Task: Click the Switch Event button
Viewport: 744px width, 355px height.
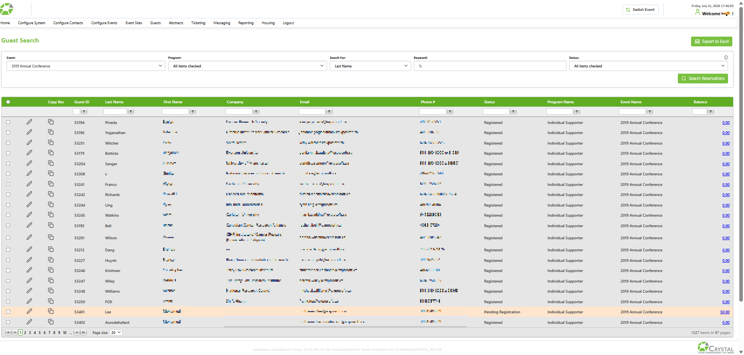Action: (x=640, y=10)
